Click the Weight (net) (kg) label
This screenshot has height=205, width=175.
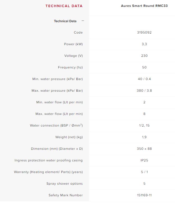click(69, 137)
